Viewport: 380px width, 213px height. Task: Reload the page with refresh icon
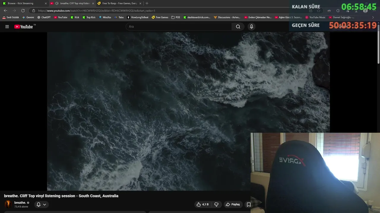23,10
